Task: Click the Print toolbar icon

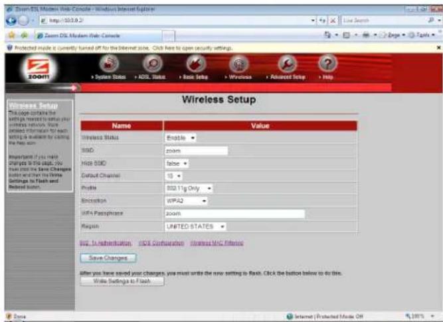Action: tap(366, 35)
